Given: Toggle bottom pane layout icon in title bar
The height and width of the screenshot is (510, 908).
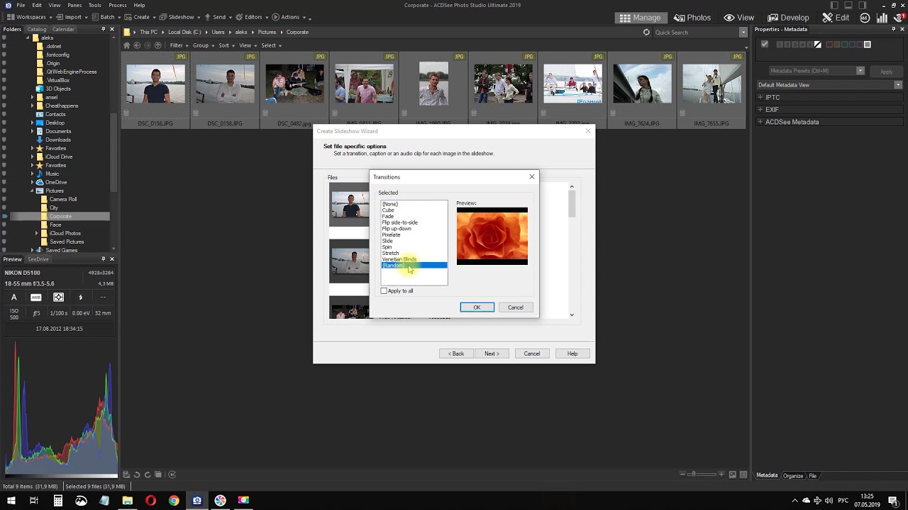Looking at the screenshot, I should (848, 5).
